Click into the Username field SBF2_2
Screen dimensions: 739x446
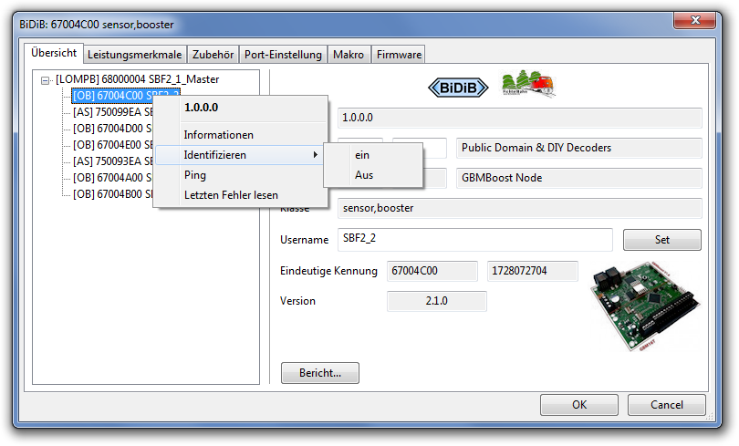click(x=473, y=240)
